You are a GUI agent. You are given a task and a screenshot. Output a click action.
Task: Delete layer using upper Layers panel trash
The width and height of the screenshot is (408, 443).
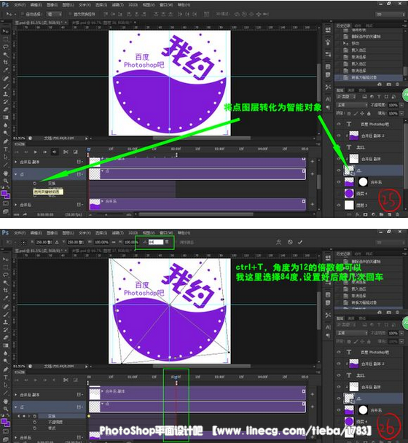[398, 214]
